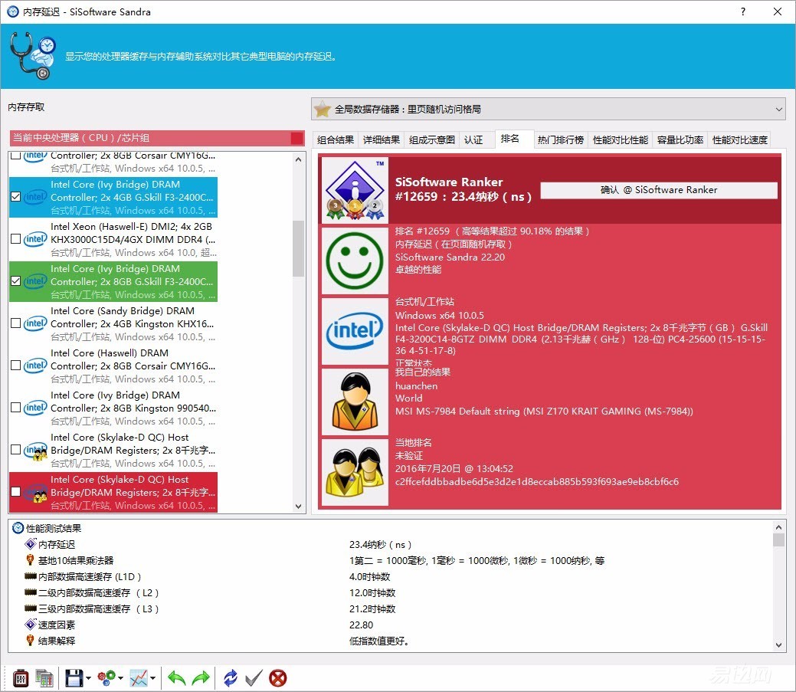Screen dimensions: 796x692
Task: Open the sliders options icon in bottom toolbar
Action: point(21,677)
